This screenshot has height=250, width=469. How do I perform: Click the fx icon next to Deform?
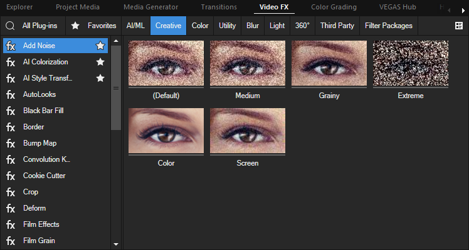click(11, 208)
